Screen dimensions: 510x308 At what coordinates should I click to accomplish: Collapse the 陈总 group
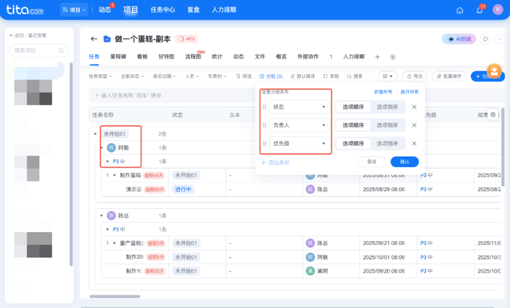101,215
